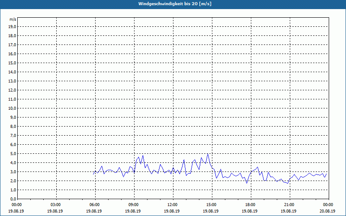Click the '19.08.19' date under 12:00
This screenshot has height=216, width=346.
tap(172, 211)
